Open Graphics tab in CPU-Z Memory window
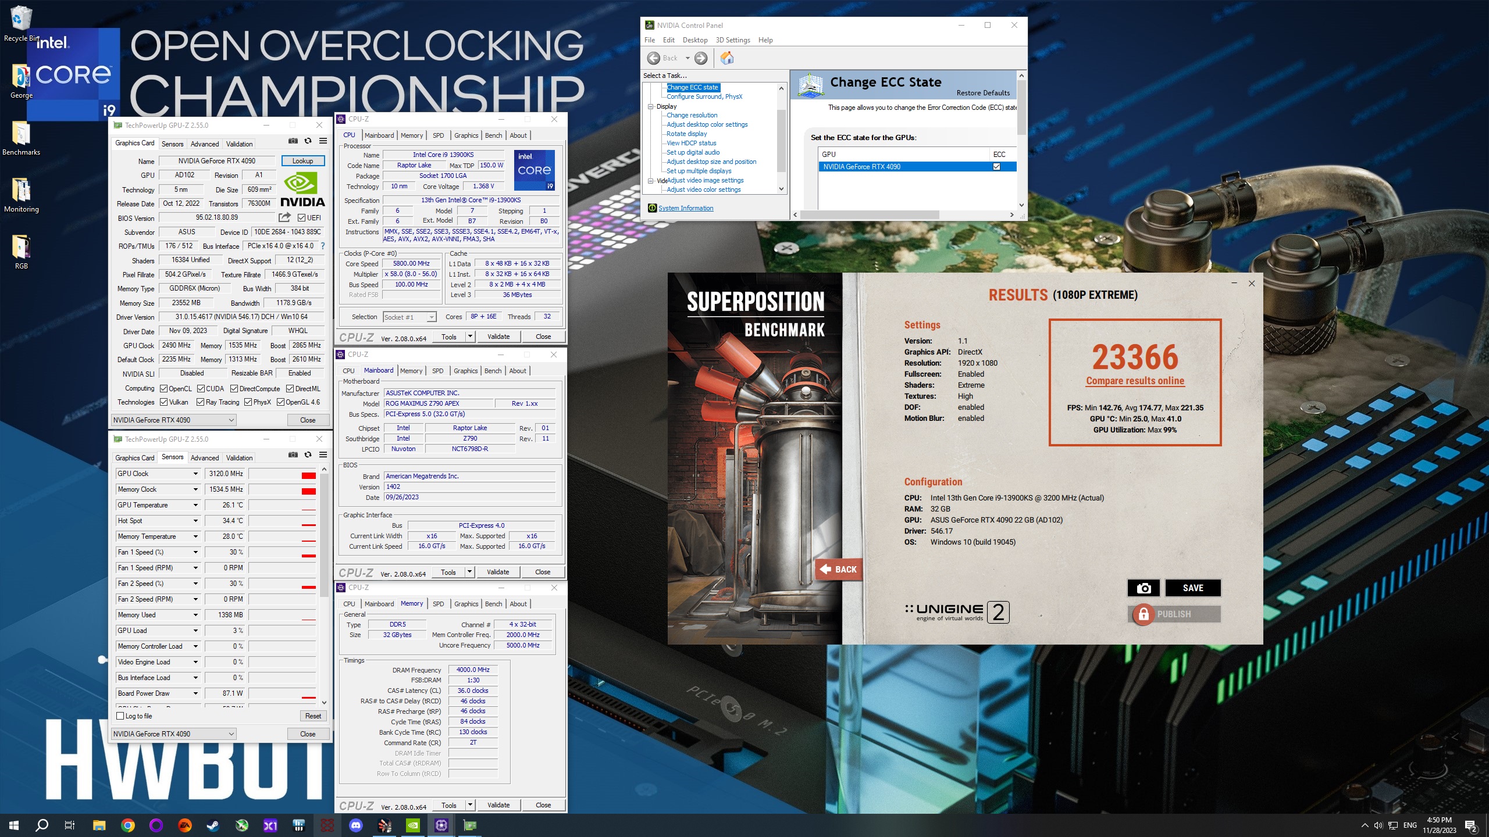1489x837 pixels. (466, 604)
